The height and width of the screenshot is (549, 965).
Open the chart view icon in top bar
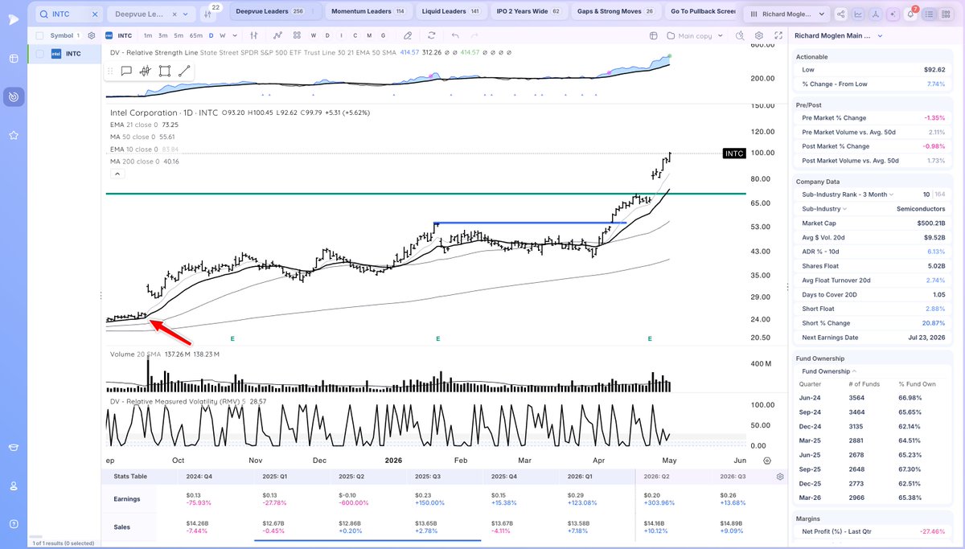[x=859, y=14]
